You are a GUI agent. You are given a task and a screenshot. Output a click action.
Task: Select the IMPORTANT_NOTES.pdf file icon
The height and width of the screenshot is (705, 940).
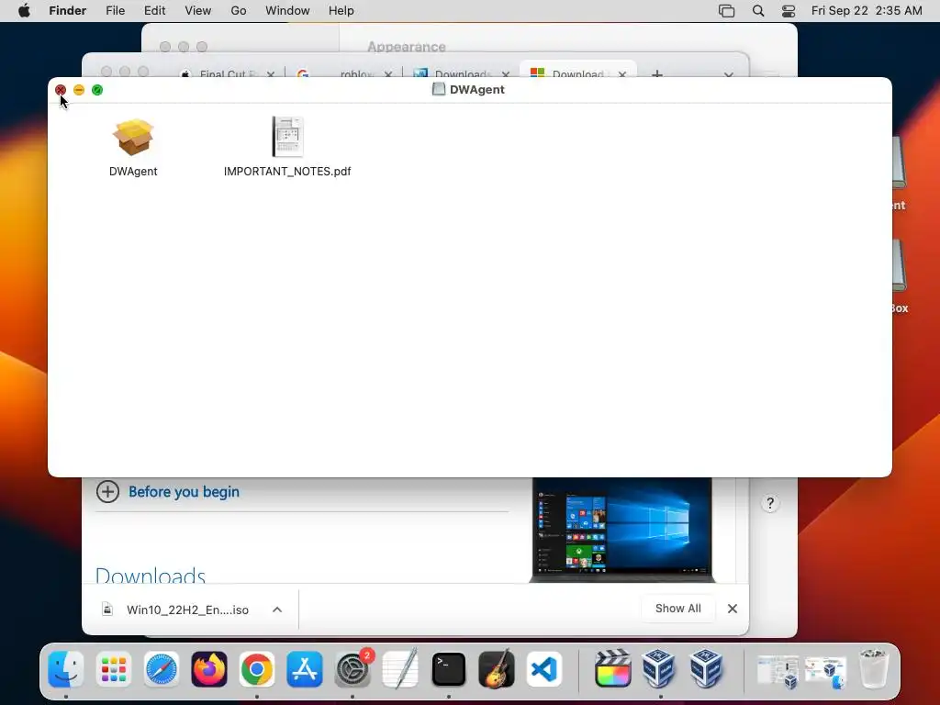[287, 137]
